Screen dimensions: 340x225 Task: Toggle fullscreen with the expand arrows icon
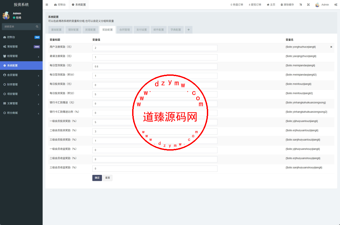click(x=308, y=5)
